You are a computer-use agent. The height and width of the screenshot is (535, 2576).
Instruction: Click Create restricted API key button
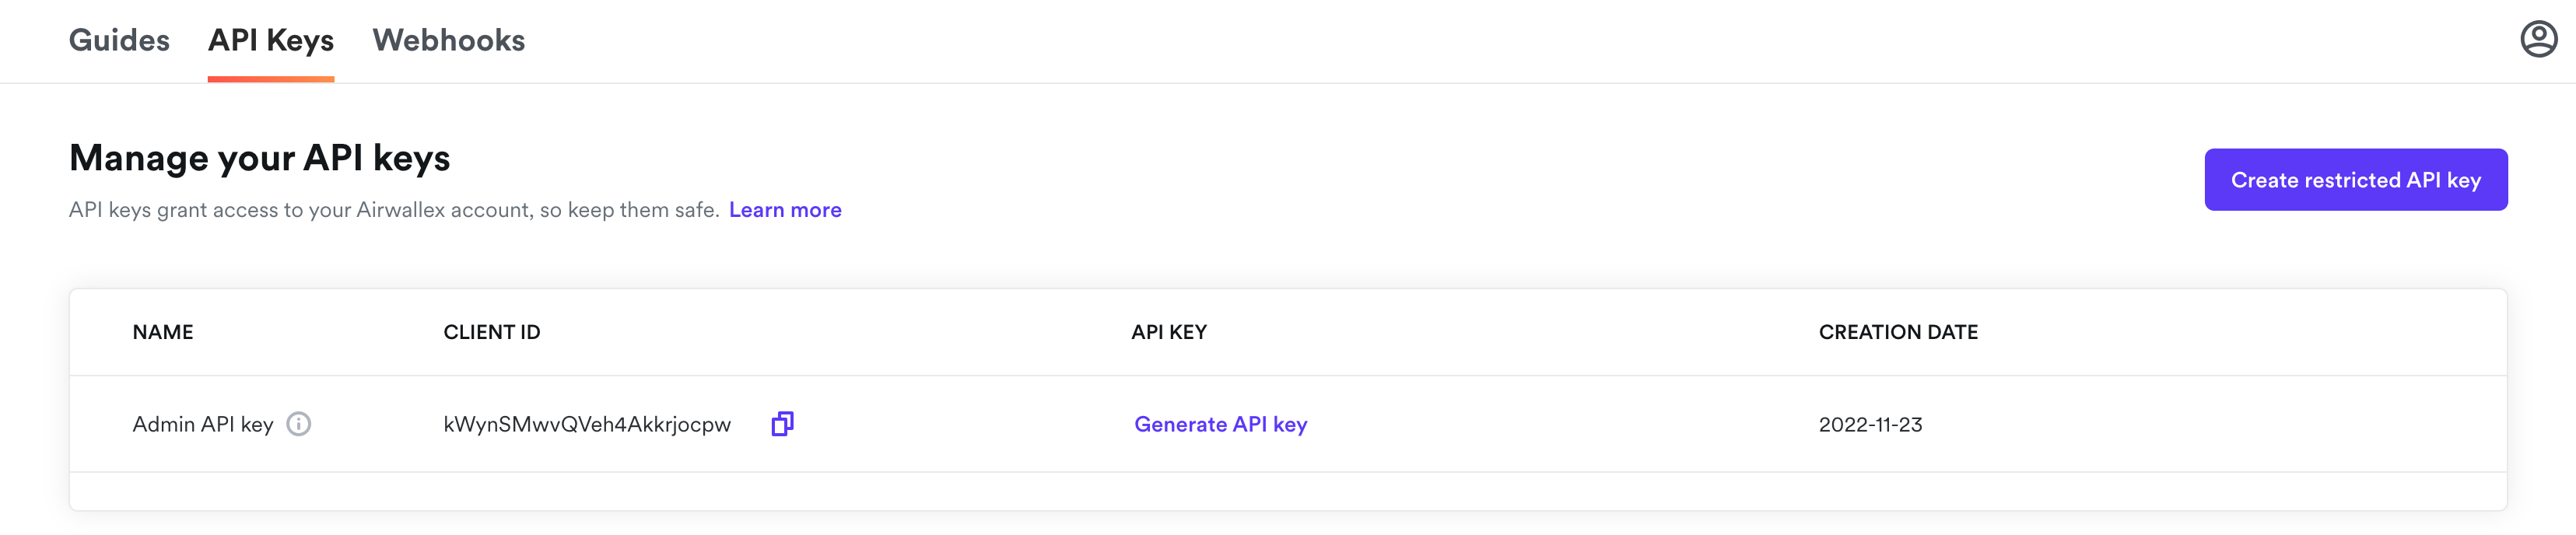2355,180
